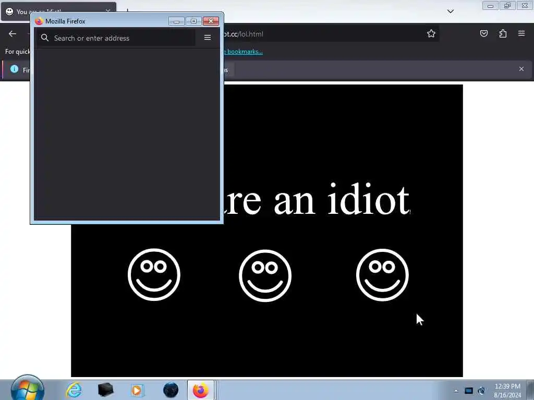
Task: Open the bookmarks link in bookmarks toolbar
Action: coord(243,52)
